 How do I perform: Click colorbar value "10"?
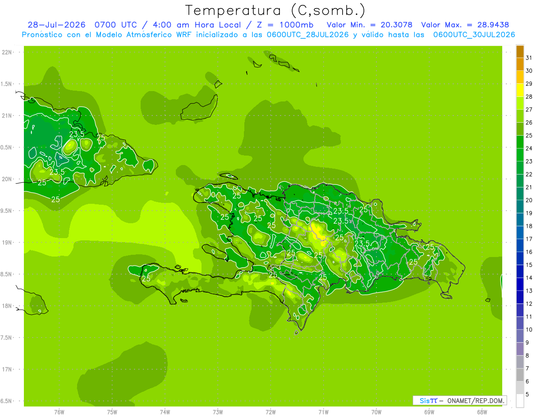529,330
